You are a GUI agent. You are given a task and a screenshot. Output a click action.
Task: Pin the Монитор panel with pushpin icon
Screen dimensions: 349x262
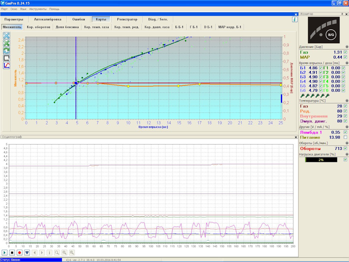342,14
